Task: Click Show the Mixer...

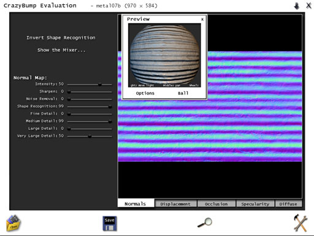Action: coord(61,50)
